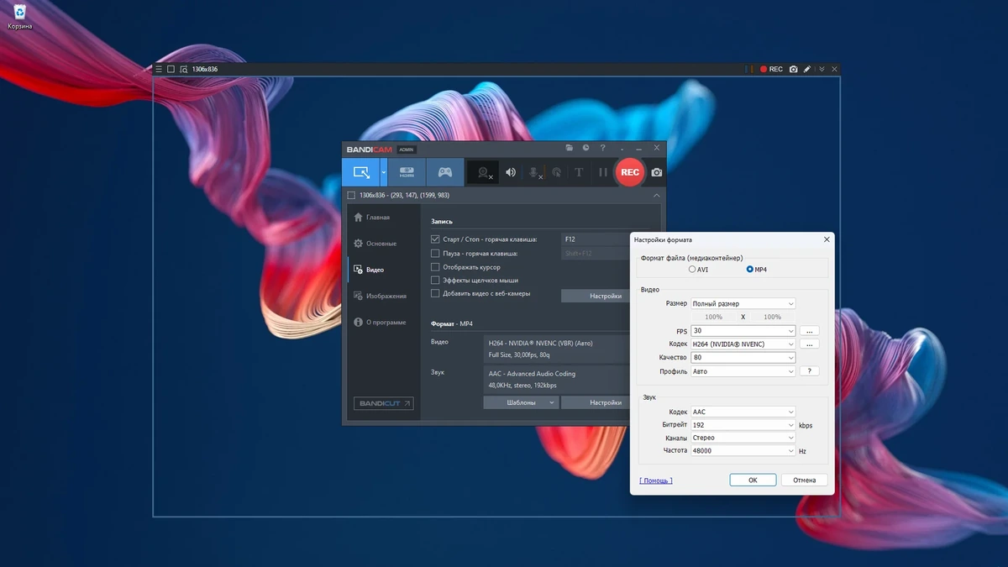Image resolution: width=1008 pixels, height=567 pixels.
Task: Enable Эффекты щелчков мыши checkbox
Action: (435, 280)
